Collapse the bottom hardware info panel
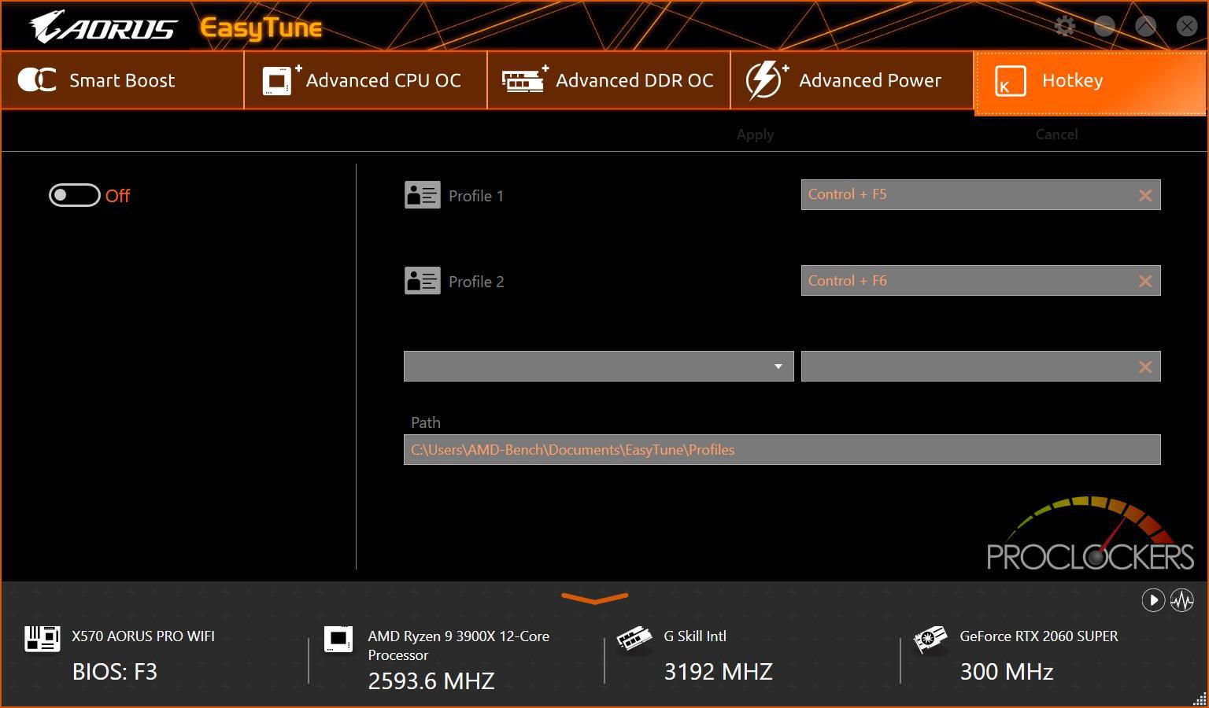 (595, 599)
